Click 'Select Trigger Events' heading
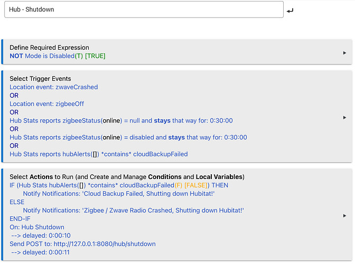Screen dimensions: 355x264 [x=40, y=79]
